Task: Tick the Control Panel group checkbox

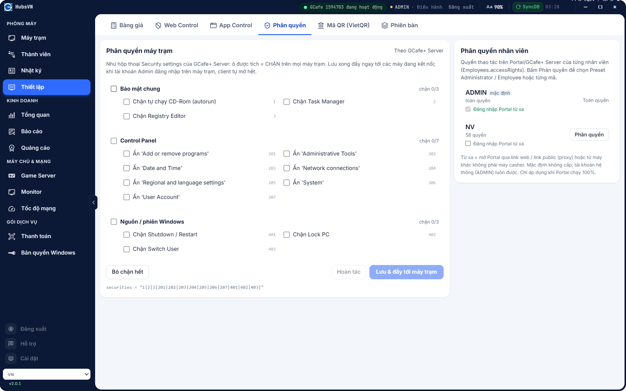Action: pyautogui.click(x=114, y=141)
